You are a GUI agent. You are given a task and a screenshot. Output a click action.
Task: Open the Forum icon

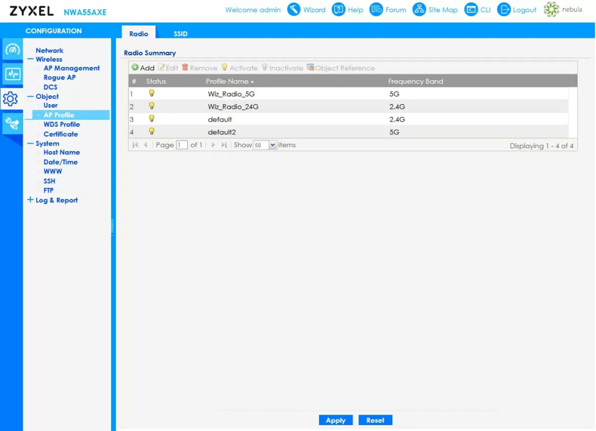tap(377, 10)
